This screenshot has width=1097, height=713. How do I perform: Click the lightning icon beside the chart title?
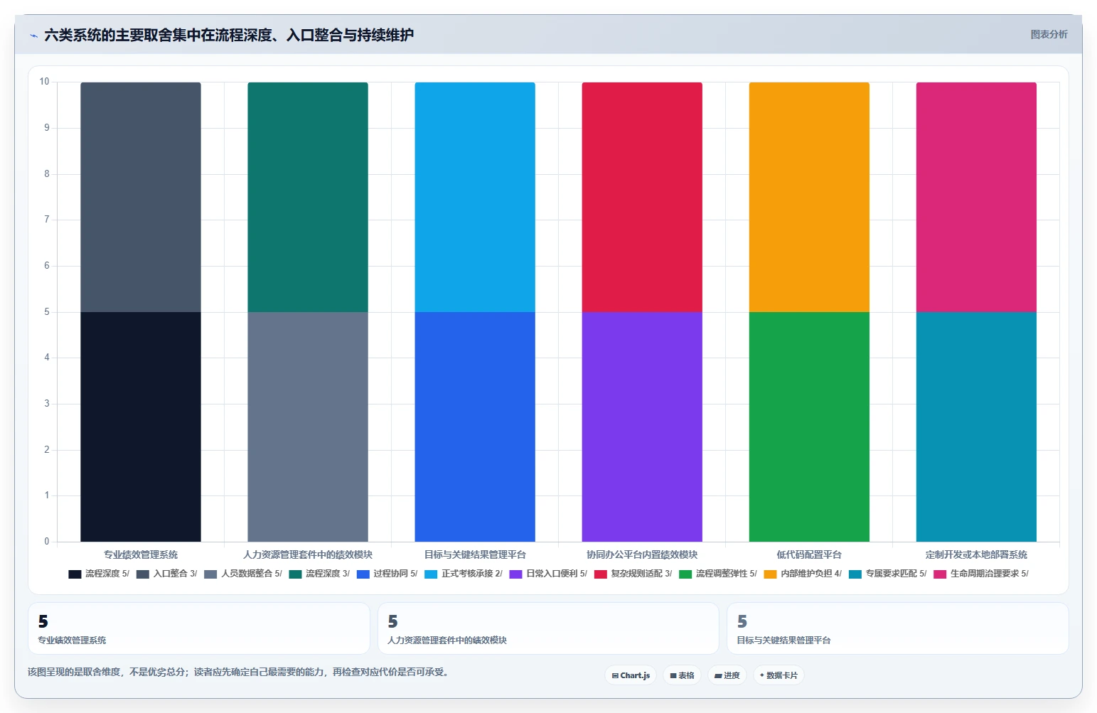[33, 36]
